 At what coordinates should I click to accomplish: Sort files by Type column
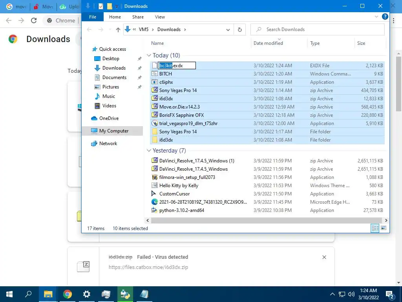(x=315, y=43)
